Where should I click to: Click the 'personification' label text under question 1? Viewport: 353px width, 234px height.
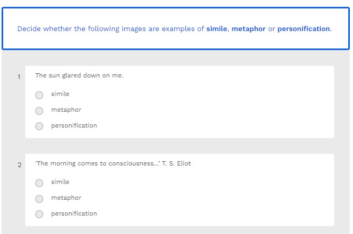74,125
